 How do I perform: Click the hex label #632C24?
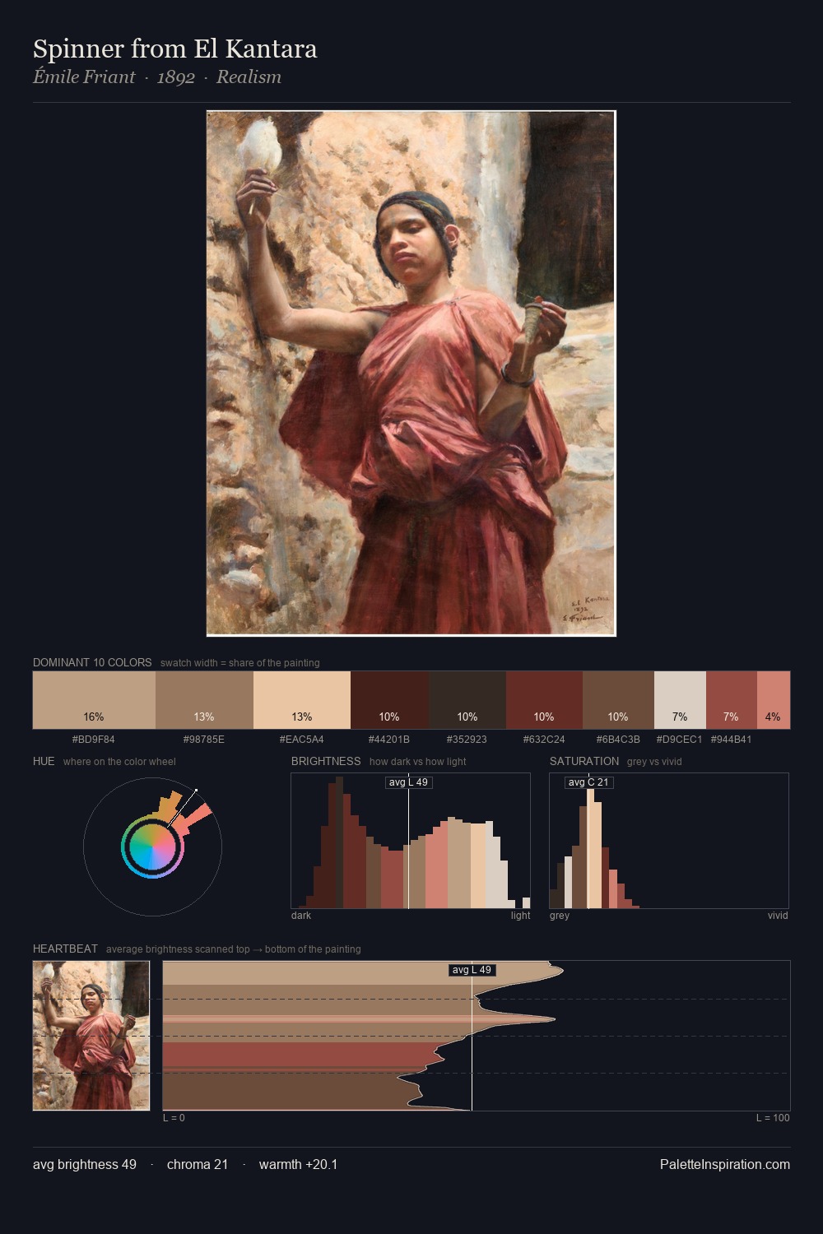click(x=544, y=740)
